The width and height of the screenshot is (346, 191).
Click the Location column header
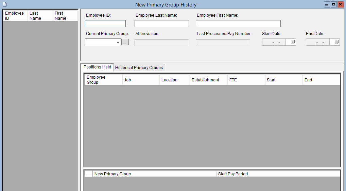pyautogui.click(x=175, y=80)
